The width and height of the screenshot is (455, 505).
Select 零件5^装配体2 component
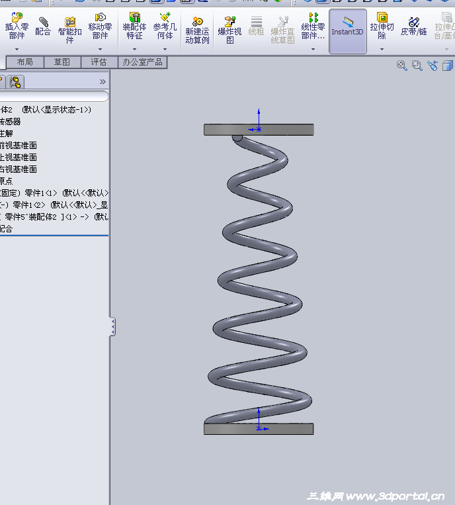(54, 216)
